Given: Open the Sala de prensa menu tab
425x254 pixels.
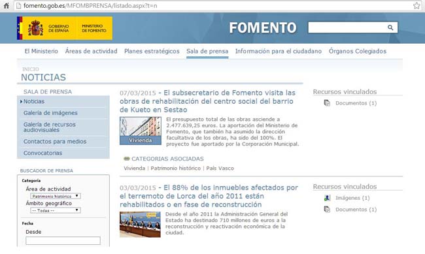Looking at the screenshot, I should click(x=207, y=51).
